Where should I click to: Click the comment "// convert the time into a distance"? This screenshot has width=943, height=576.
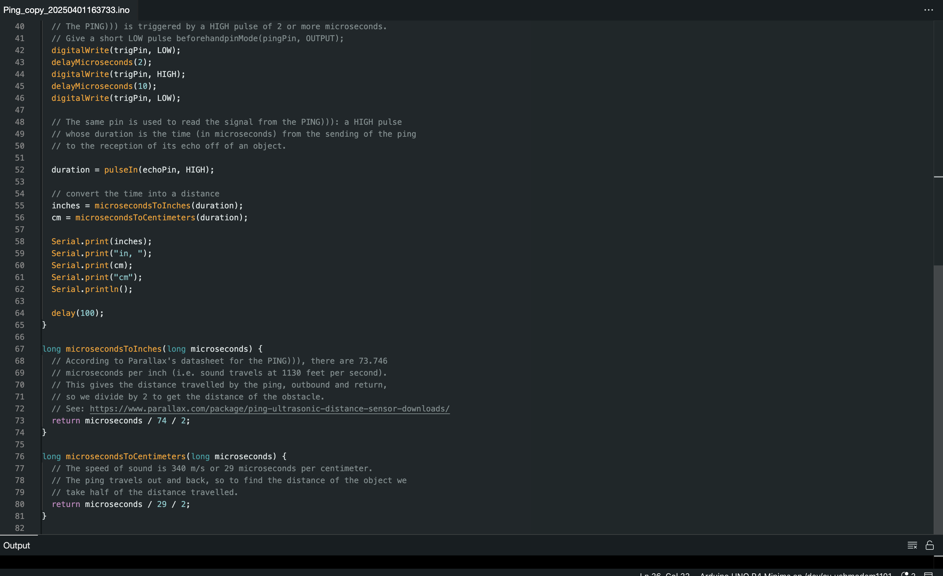coord(136,194)
